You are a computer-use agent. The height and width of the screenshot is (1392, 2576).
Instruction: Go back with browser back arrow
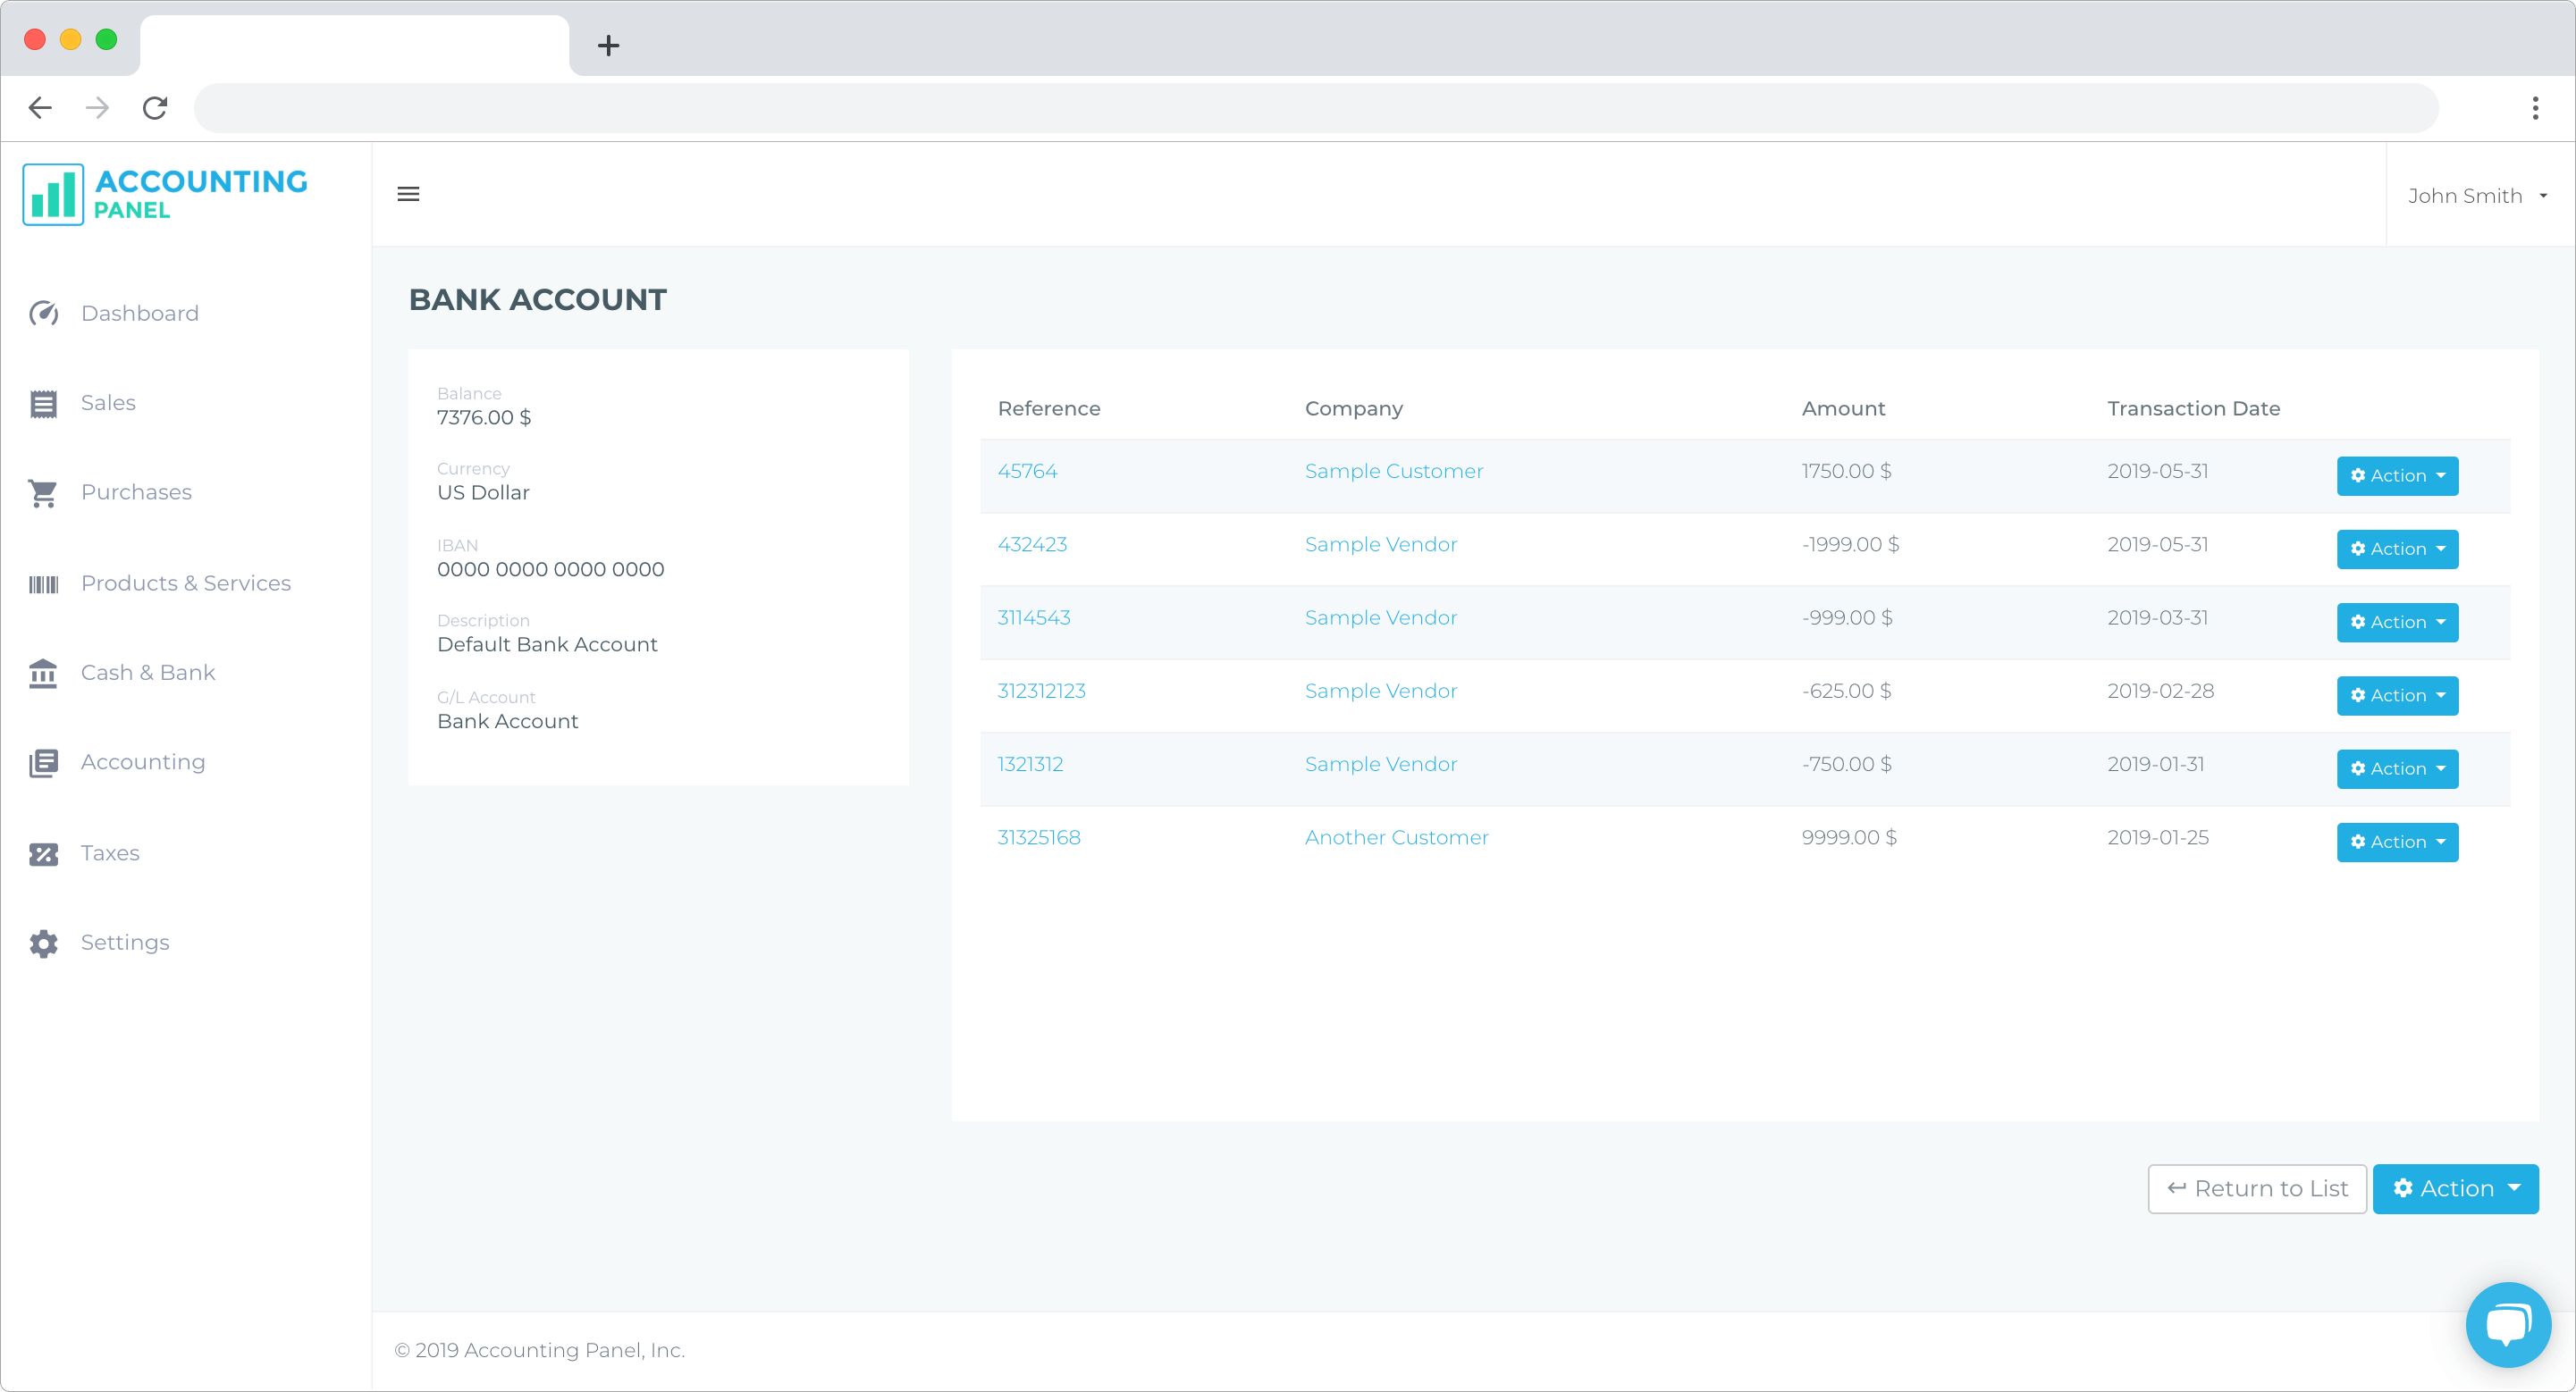[40, 107]
